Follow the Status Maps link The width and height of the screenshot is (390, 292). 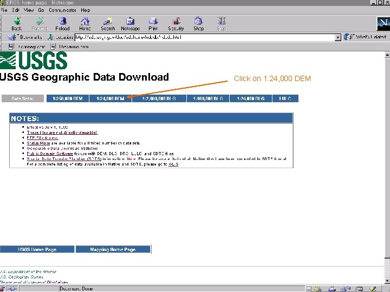pyautogui.click(x=38, y=143)
